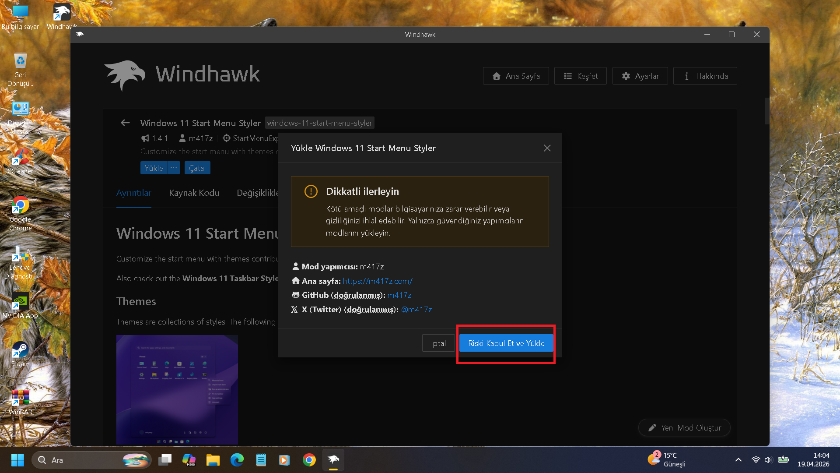
Task: Open the Wi-Fi network tray icon
Action: pyautogui.click(x=756, y=460)
